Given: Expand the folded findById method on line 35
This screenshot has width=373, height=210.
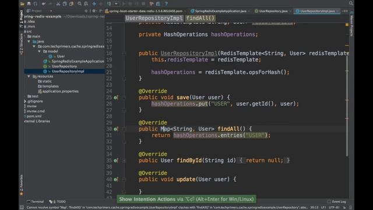Looking at the screenshot, I should 124,161.
